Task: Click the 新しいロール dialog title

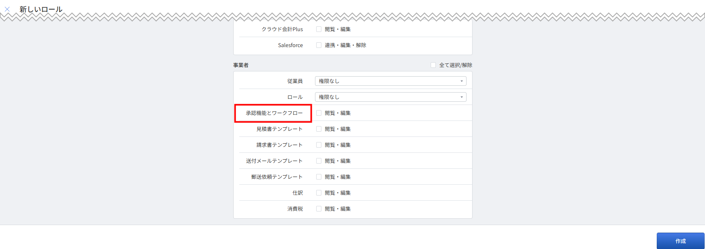Action: 41,9
